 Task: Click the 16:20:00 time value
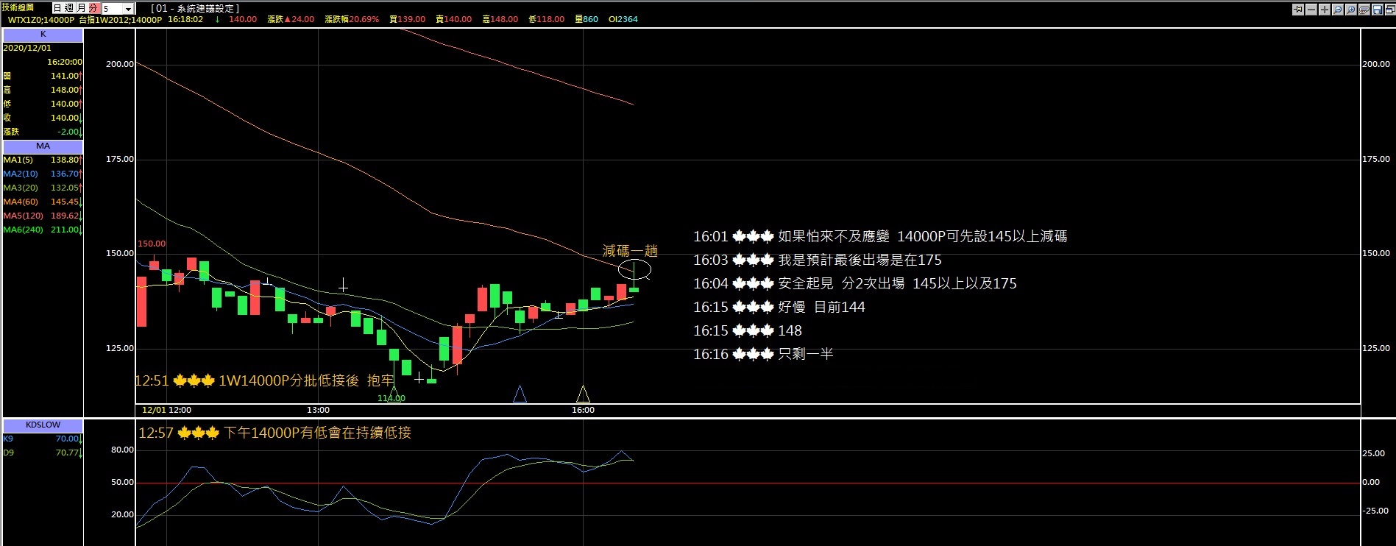point(65,62)
